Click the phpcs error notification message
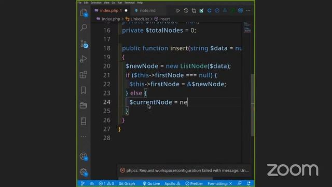Image resolution: width=332 pixels, height=187 pixels. pos(187,170)
